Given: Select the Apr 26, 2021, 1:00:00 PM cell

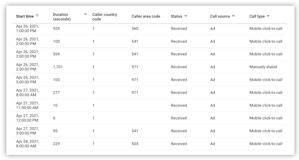Looking at the screenshot, I should [28, 29].
